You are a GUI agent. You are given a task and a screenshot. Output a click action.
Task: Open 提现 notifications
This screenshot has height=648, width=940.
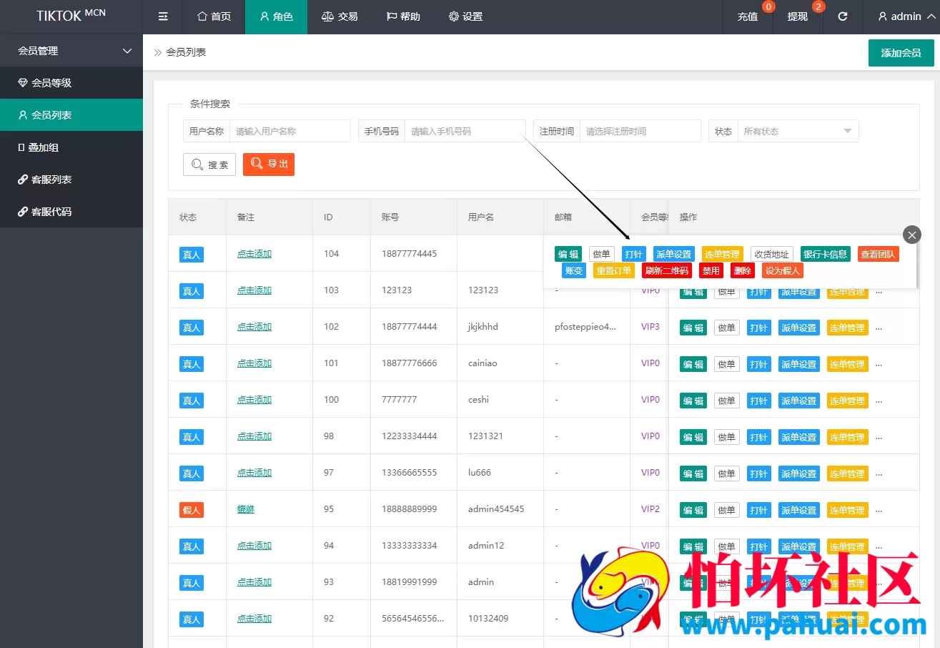tap(798, 16)
